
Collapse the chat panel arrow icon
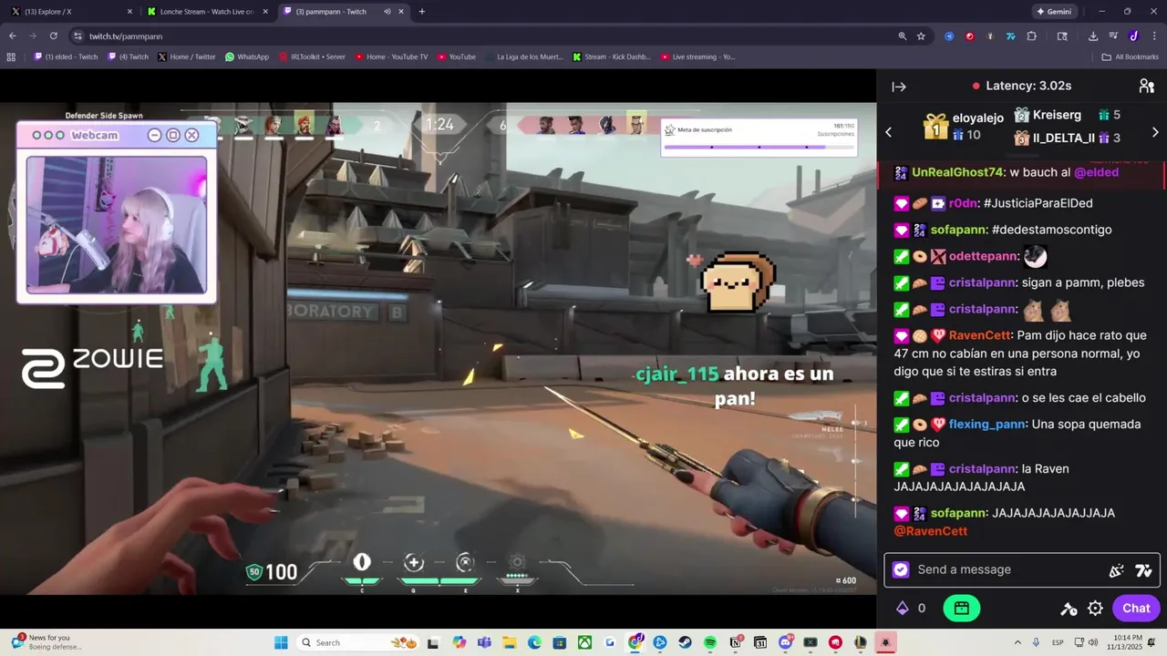[899, 87]
